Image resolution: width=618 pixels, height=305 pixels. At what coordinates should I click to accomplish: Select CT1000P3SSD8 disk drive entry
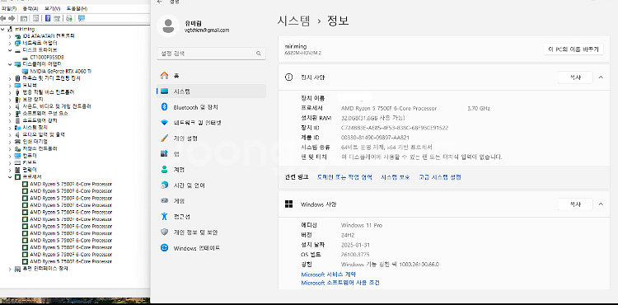coord(47,57)
